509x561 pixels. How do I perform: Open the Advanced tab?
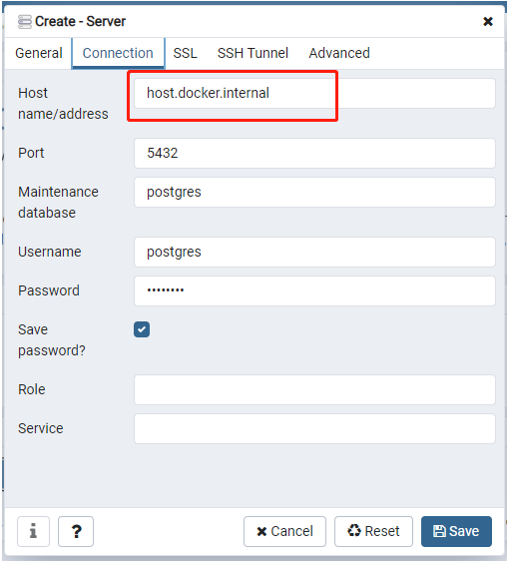click(339, 53)
